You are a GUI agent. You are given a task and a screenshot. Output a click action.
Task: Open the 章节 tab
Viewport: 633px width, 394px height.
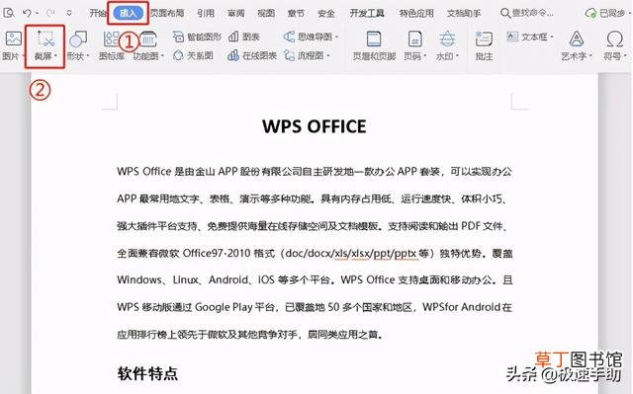point(296,13)
